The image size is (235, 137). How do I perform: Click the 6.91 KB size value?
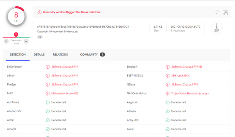pos(158,27)
